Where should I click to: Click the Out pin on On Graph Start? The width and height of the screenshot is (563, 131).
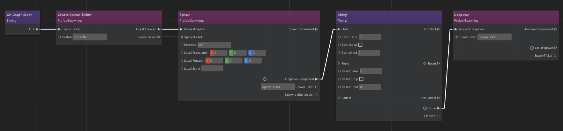37,29
